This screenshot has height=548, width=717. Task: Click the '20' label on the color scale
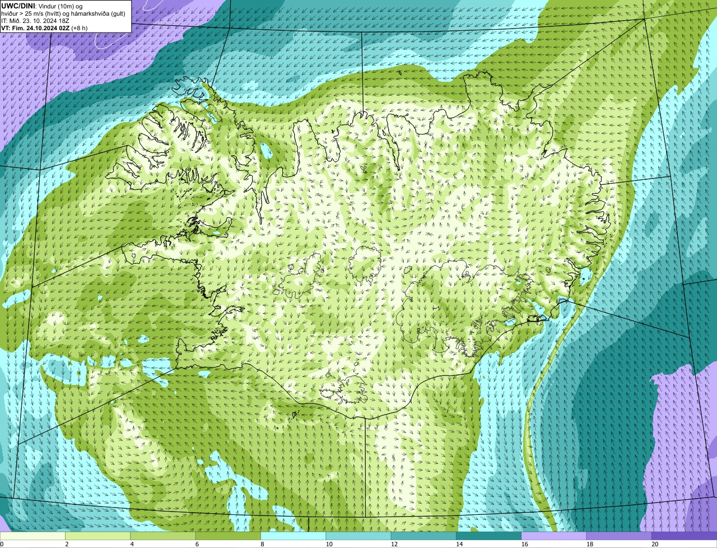(x=655, y=544)
